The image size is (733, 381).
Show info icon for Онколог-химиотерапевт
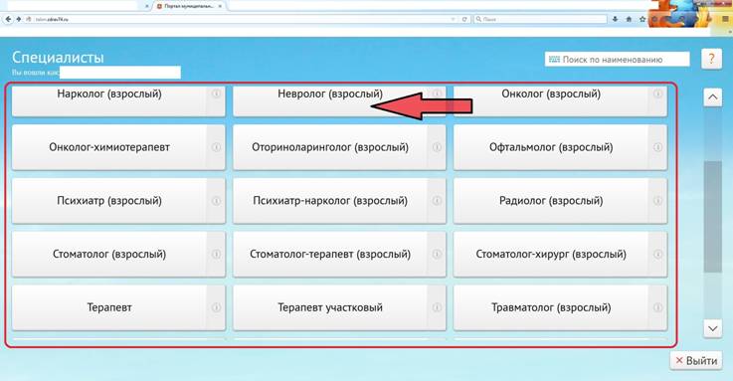(x=216, y=147)
